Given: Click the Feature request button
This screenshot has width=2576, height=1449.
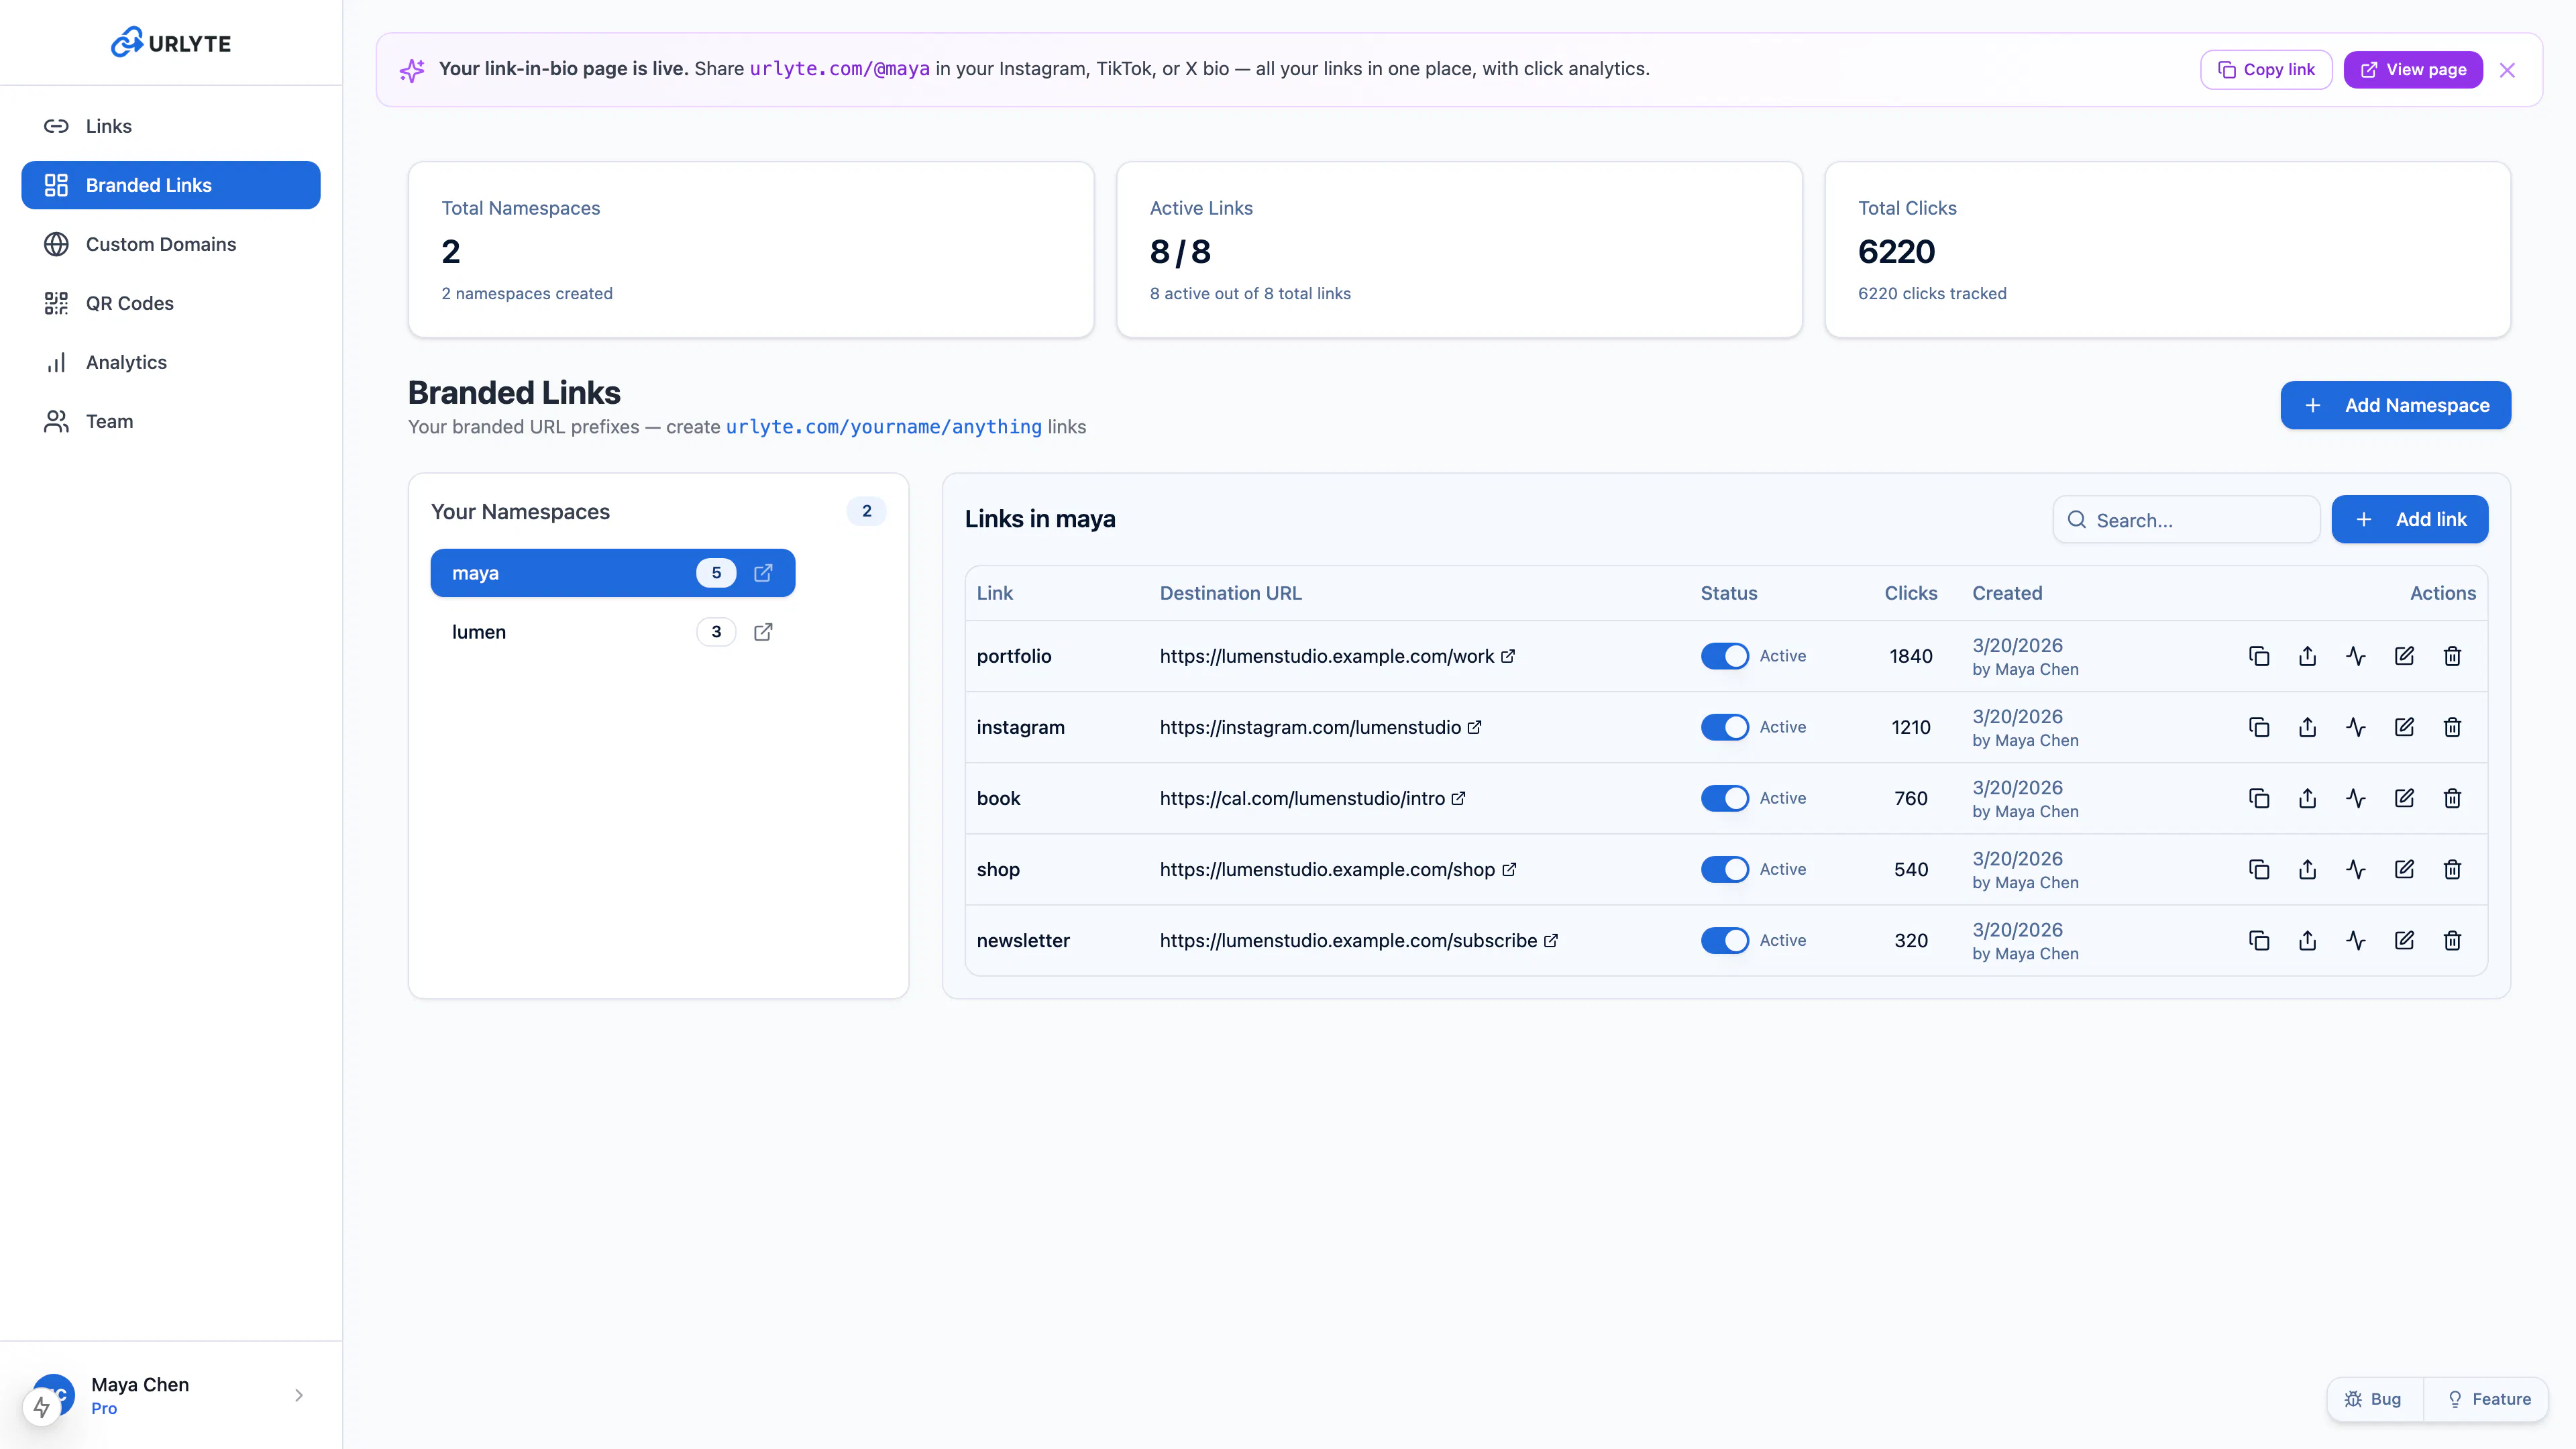Looking at the screenshot, I should click(x=2488, y=1399).
